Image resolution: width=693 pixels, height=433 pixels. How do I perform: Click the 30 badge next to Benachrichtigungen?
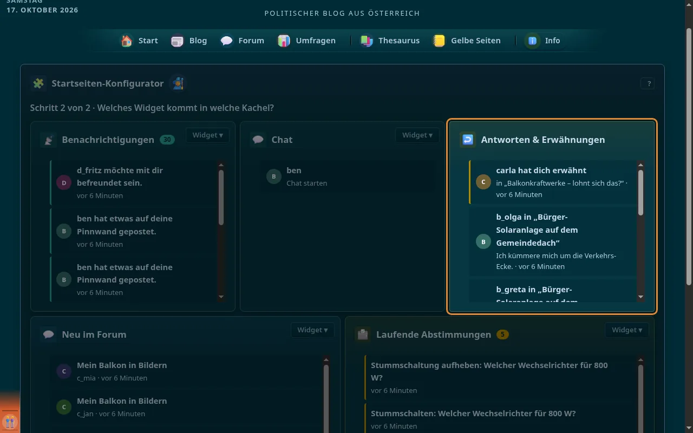pyautogui.click(x=167, y=140)
